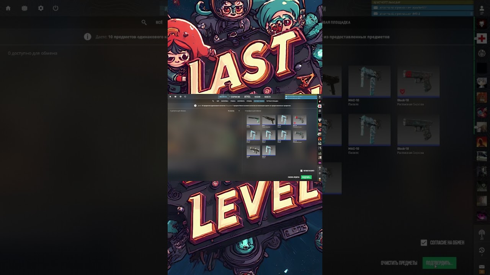Click dimmed inventory briefcase icon in background
Image resolution: width=490 pixels, height=275 pixels.
point(24,8)
